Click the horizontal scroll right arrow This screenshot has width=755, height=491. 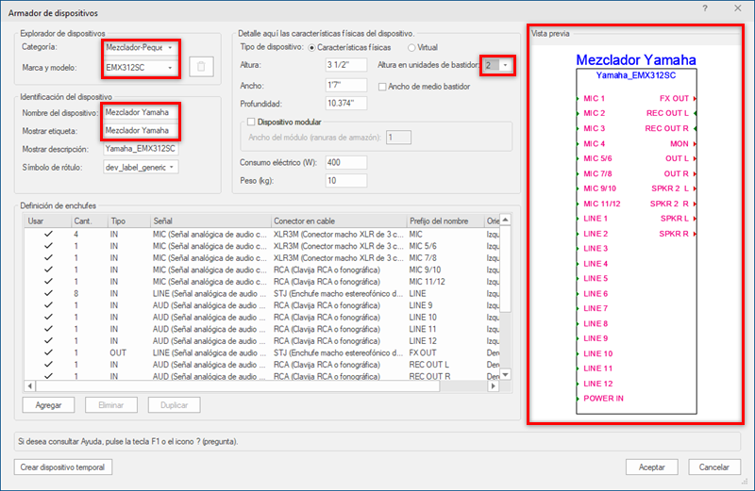click(x=493, y=386)
